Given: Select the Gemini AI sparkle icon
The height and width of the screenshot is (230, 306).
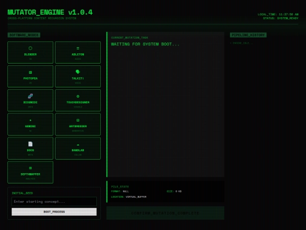Looking at the screenshot, I should (30, 120).
